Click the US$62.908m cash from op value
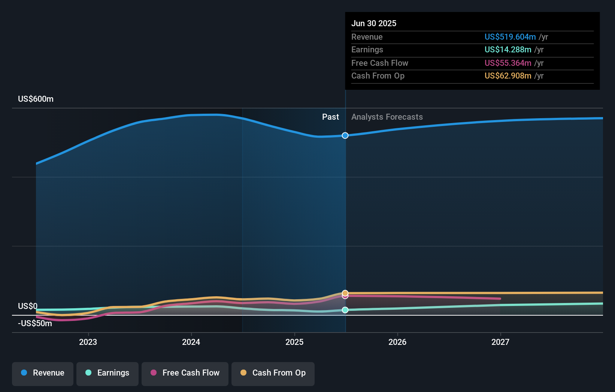Viewport: 615px width, 392px height. [x=508, y=76]
